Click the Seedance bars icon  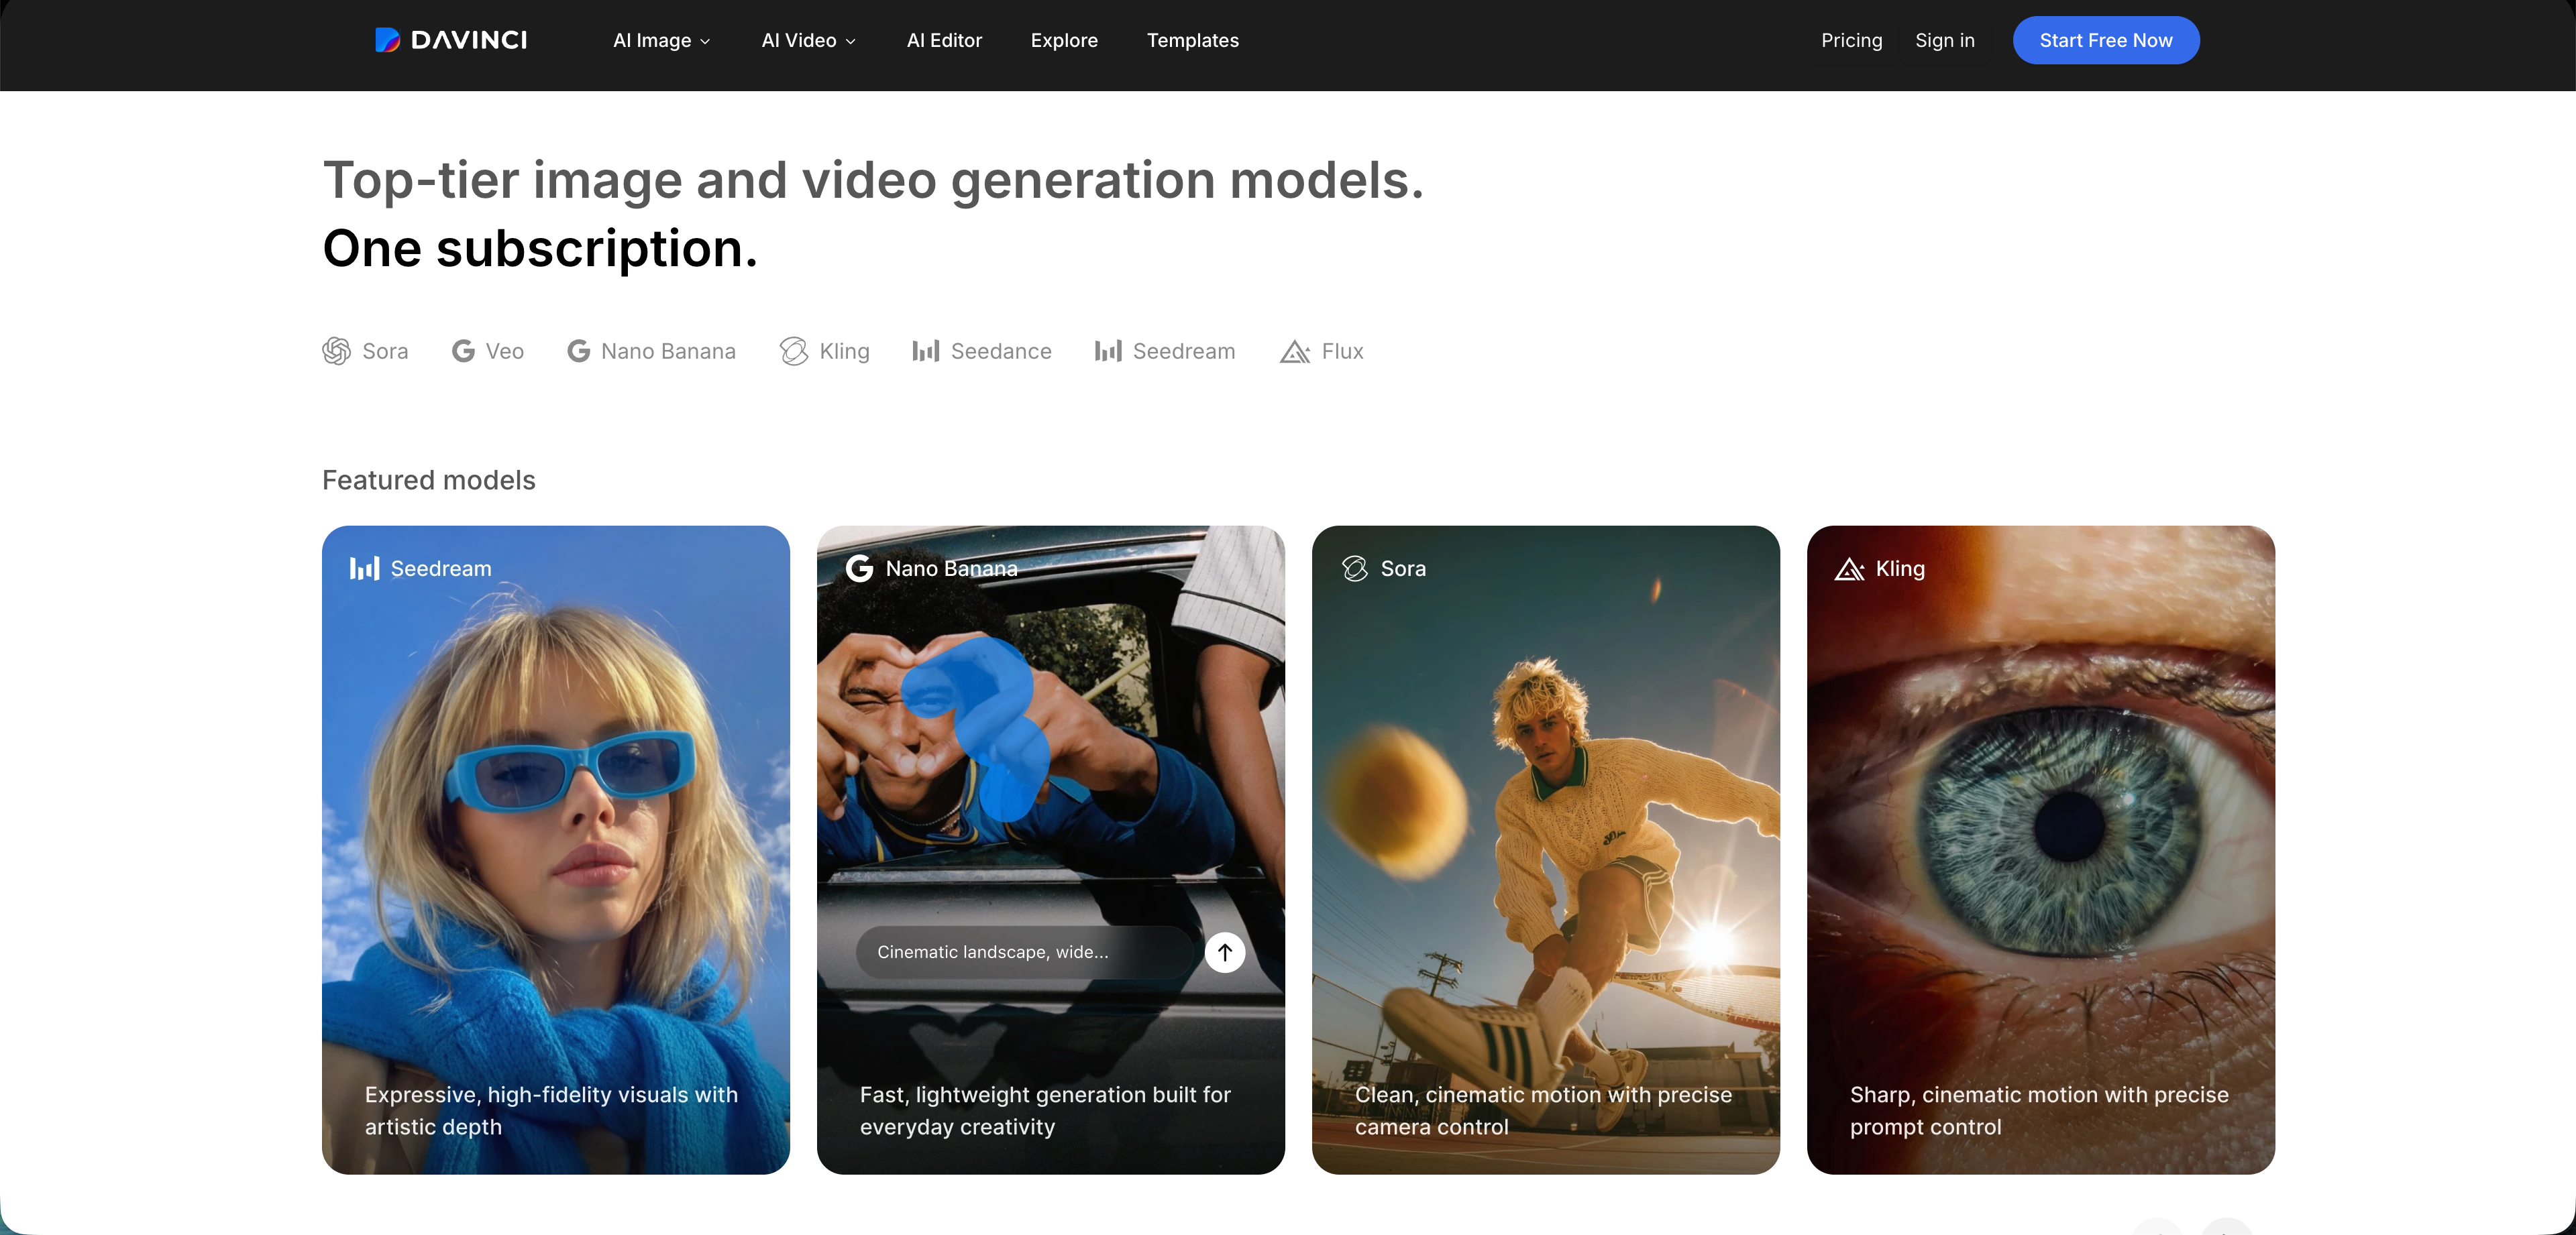tap(925, 352)
